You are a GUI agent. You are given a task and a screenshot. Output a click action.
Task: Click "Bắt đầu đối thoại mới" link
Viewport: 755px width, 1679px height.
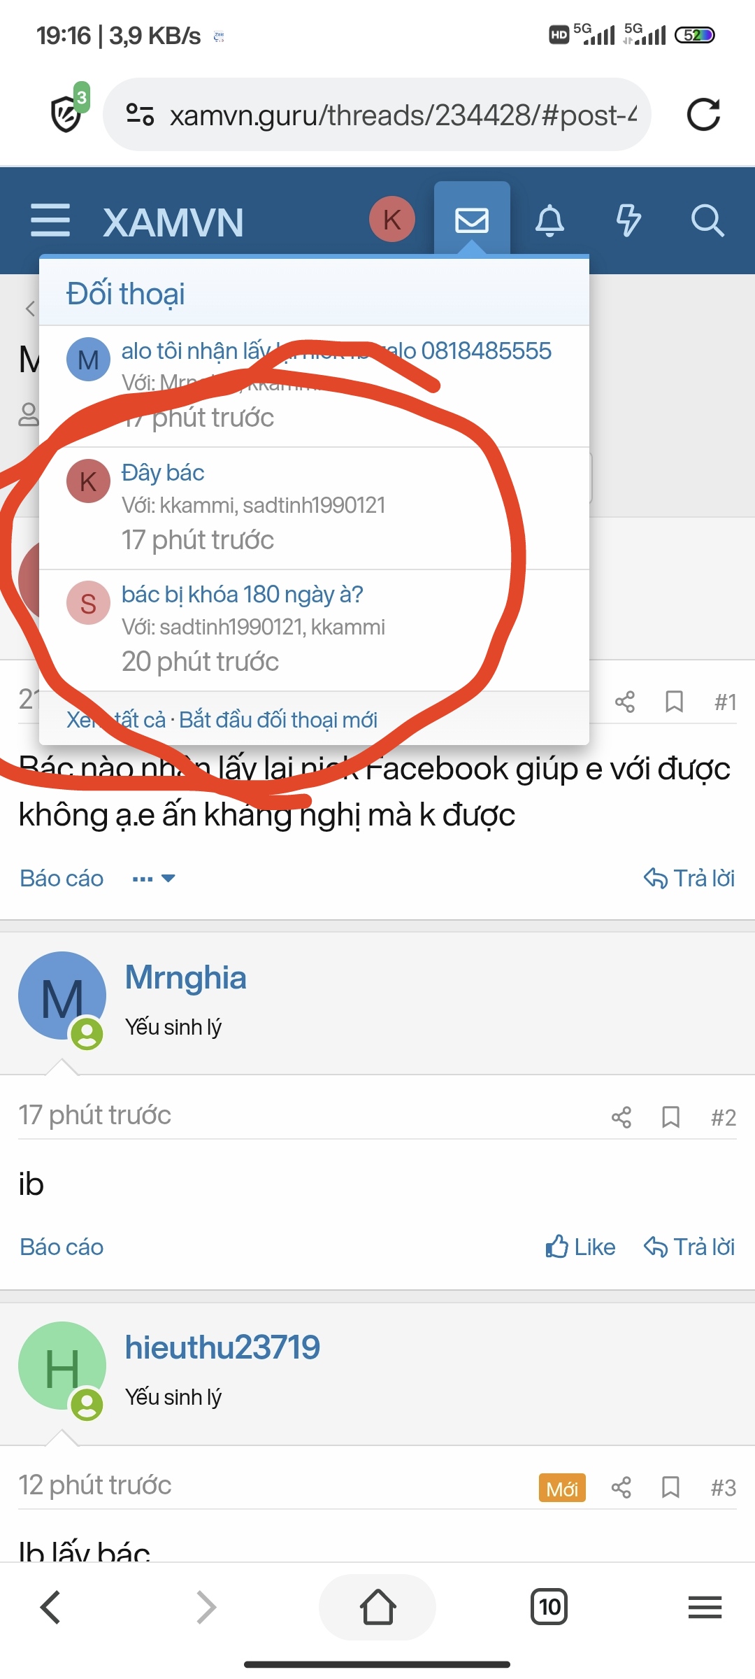(x=278, y=720)
